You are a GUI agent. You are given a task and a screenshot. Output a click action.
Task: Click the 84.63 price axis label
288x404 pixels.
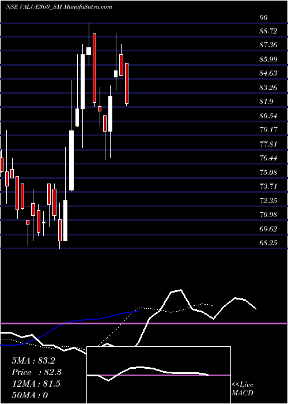coord(269,73)
